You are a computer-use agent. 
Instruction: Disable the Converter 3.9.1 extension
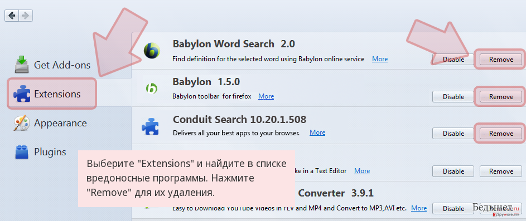pyautogui.click(x=453, y=208)
